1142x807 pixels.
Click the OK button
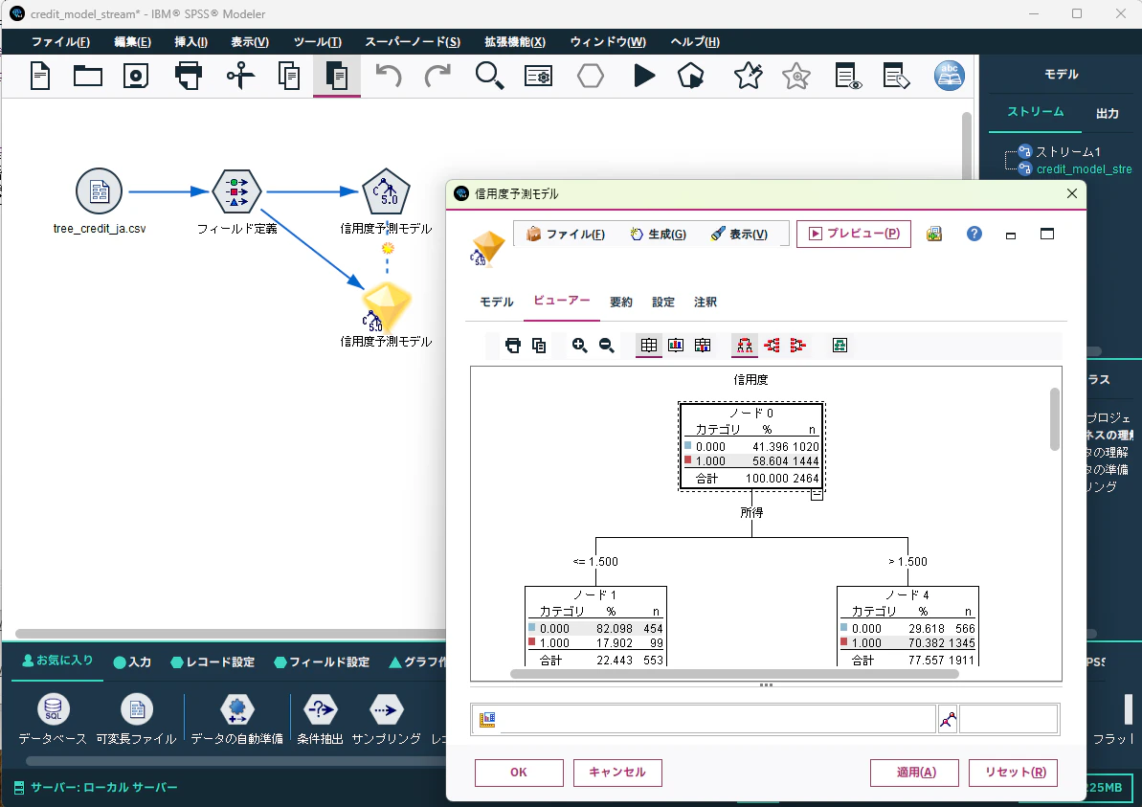519,772
